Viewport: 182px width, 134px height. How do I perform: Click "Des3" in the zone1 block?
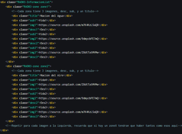coord(43,57)
